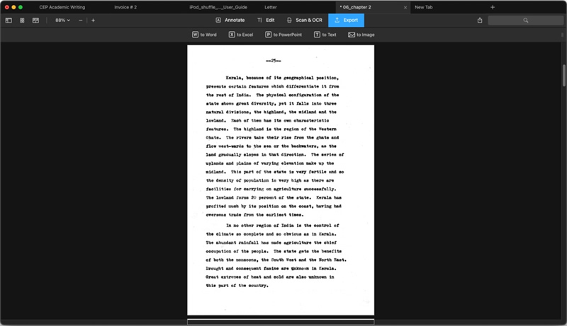Select the Export tab
Screen dimensions: 567x326
point(346,21)
